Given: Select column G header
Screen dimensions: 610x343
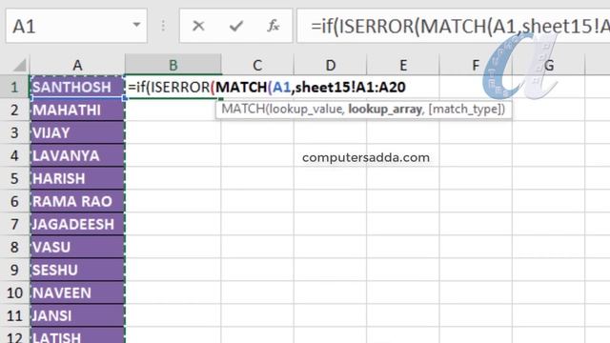Looking at the screenshot, I should click(549, 65).
